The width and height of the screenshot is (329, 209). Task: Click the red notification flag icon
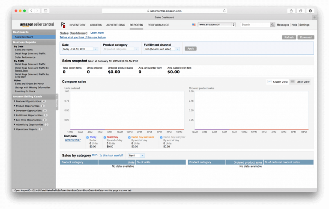(x=63, y=25)
